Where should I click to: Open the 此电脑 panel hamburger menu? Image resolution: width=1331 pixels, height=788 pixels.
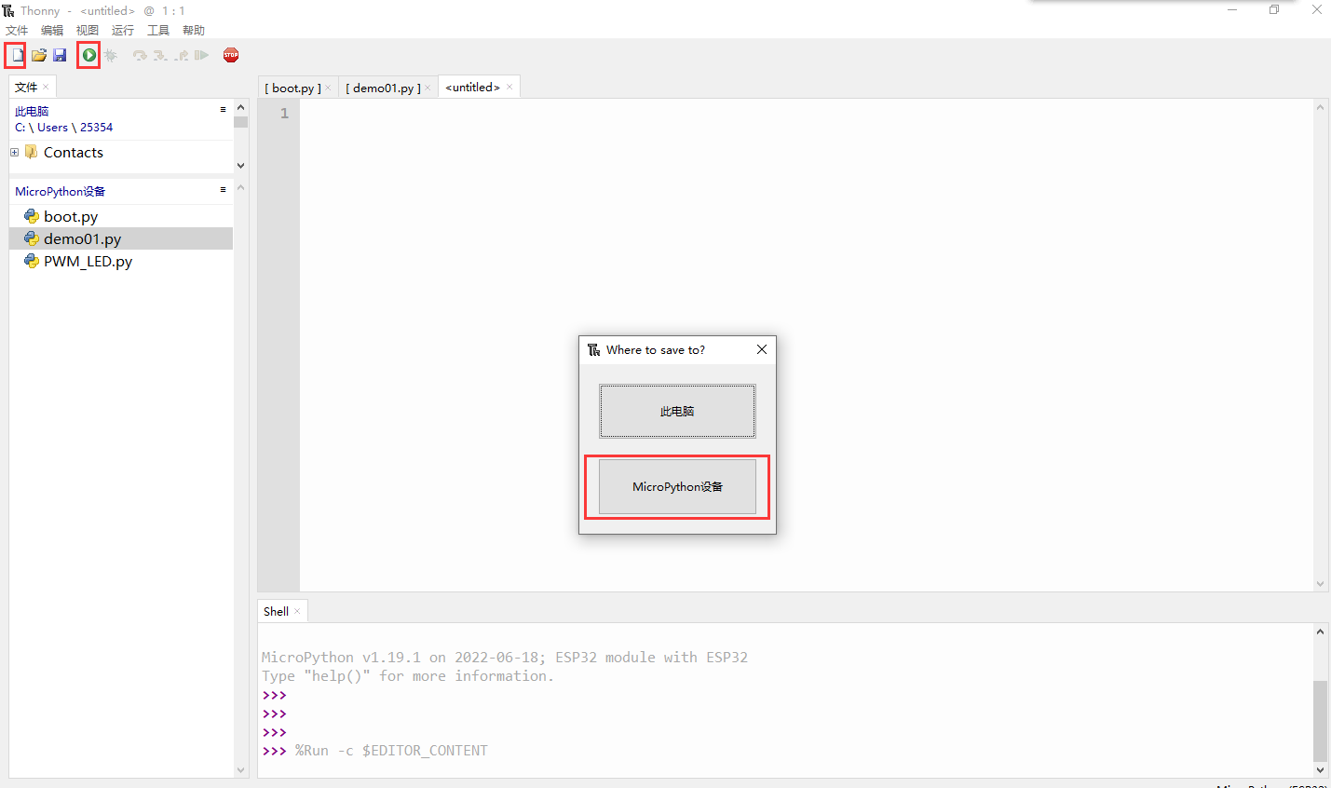(223, 110)
